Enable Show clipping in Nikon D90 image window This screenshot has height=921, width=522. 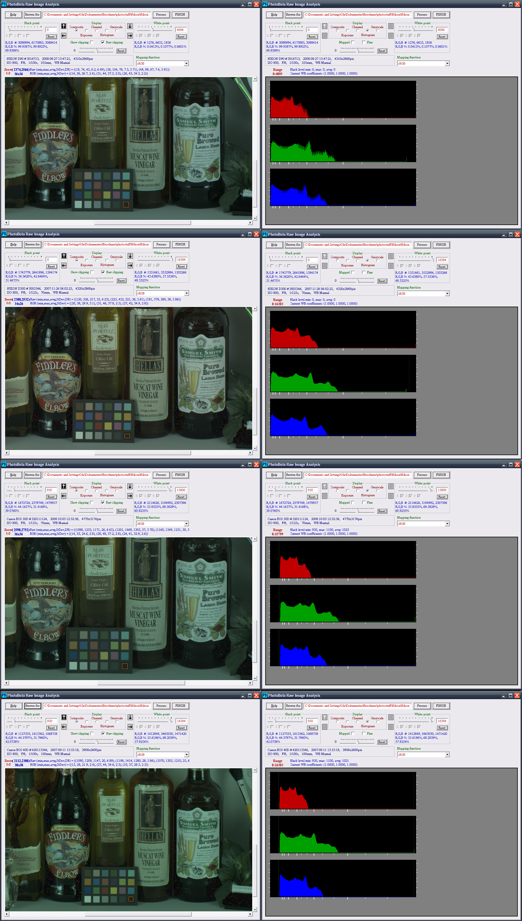tap(92, 42)
